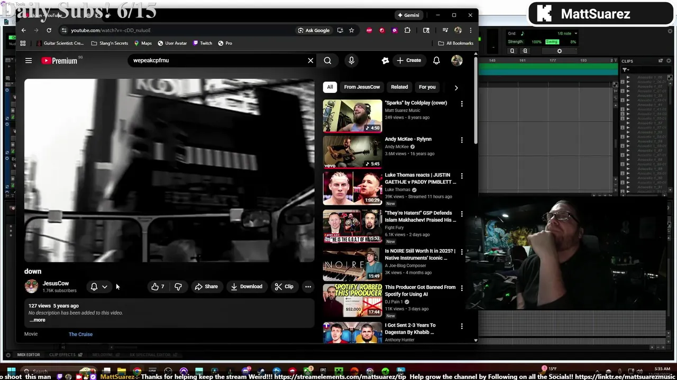
Task: Open the JesusCow channel name
Action: pyautogui.click(x=56, y=283)
